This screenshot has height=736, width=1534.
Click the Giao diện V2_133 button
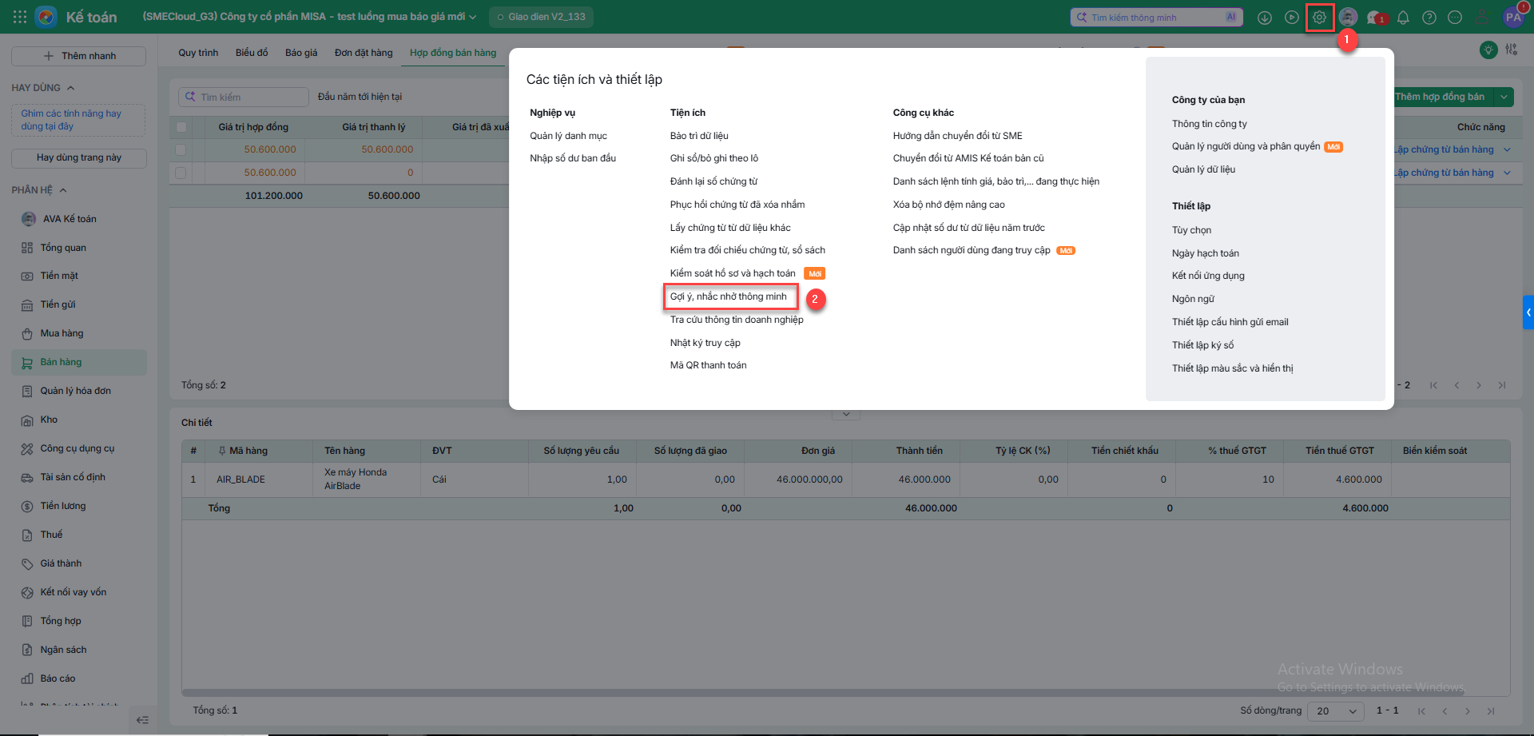pyautogui.click(x=541, y=17)
